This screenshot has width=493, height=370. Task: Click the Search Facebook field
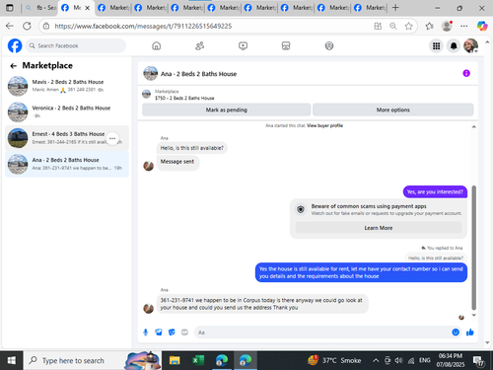[76, 45]
